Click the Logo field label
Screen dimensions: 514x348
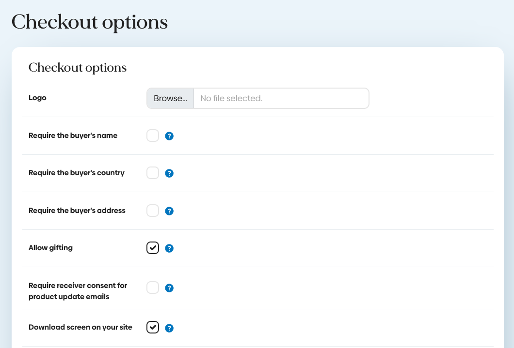[x=37, y=98]
